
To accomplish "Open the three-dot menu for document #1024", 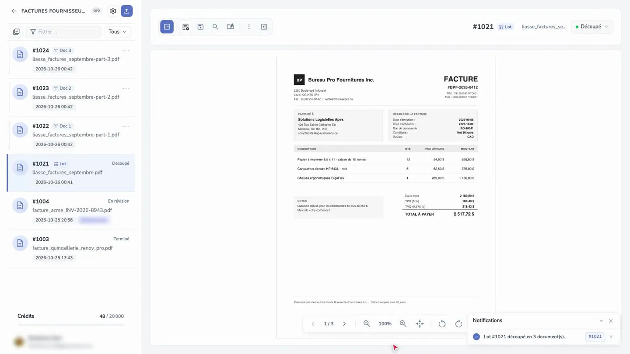I will (x=126, y=51).
